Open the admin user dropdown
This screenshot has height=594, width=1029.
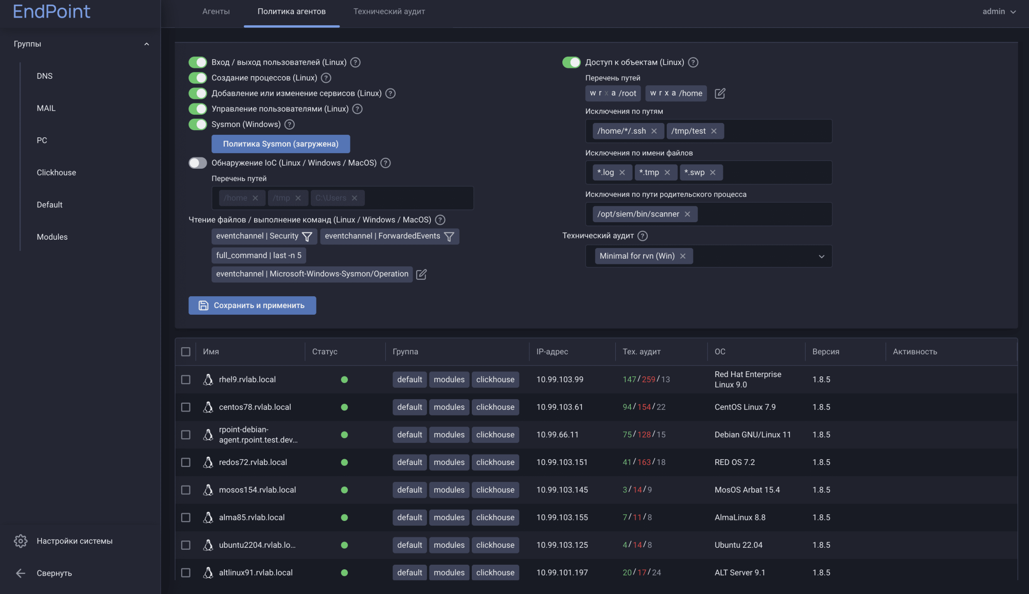tap(999, 11)
